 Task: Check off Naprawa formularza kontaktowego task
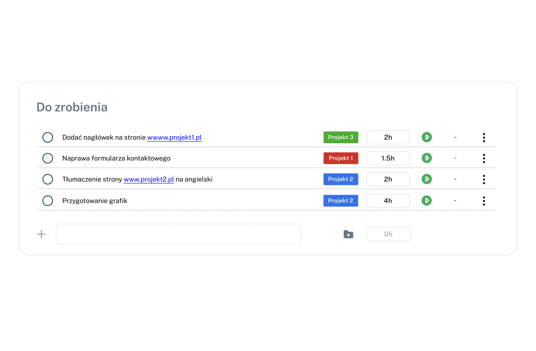pyautogui.click(x=48, y=158)
